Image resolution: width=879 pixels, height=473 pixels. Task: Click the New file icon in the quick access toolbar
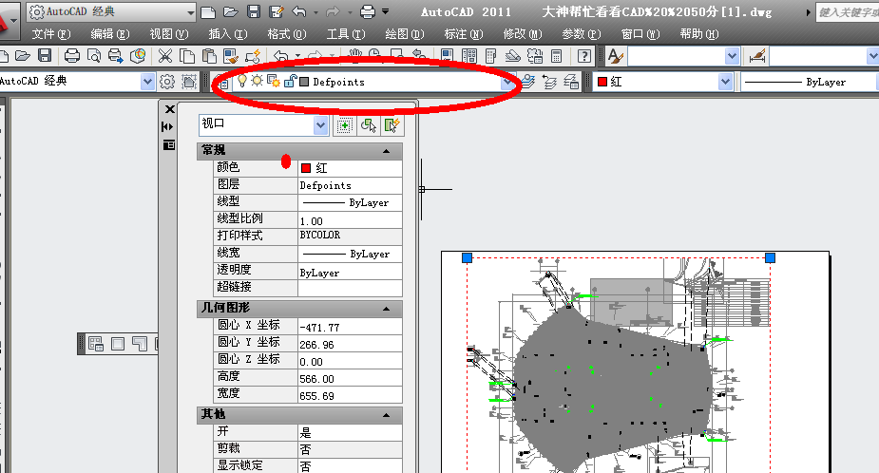pos(208,11)
